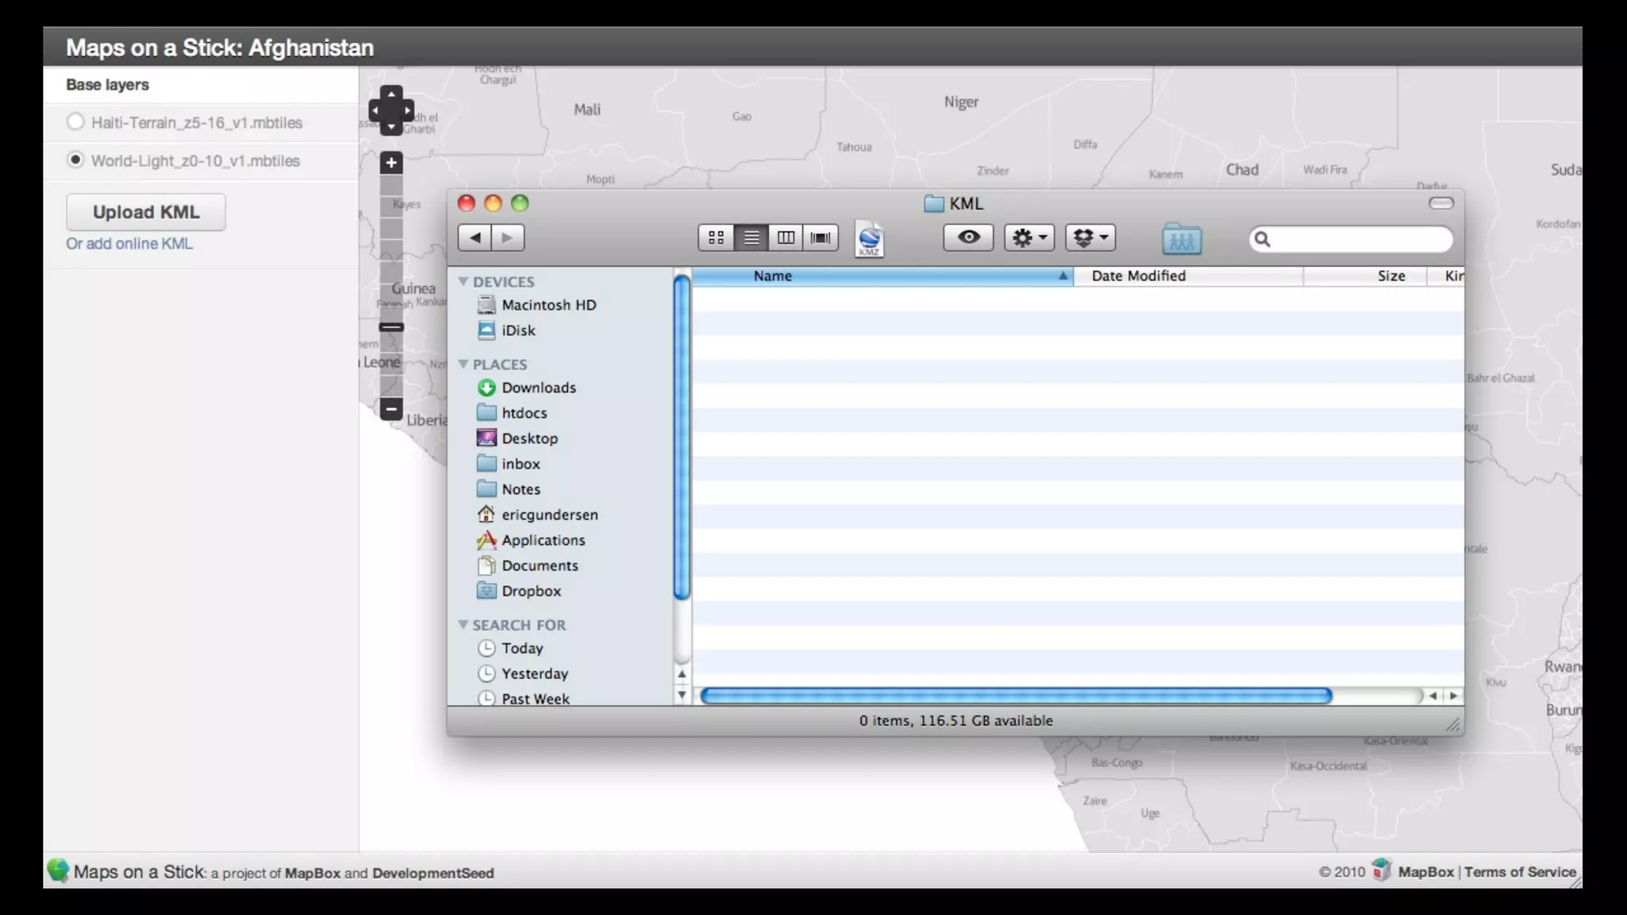This screenshot has height=915, width=1627.
Task: Toggle Finder toolbar with pill button
Action: tap(1440, 203)
